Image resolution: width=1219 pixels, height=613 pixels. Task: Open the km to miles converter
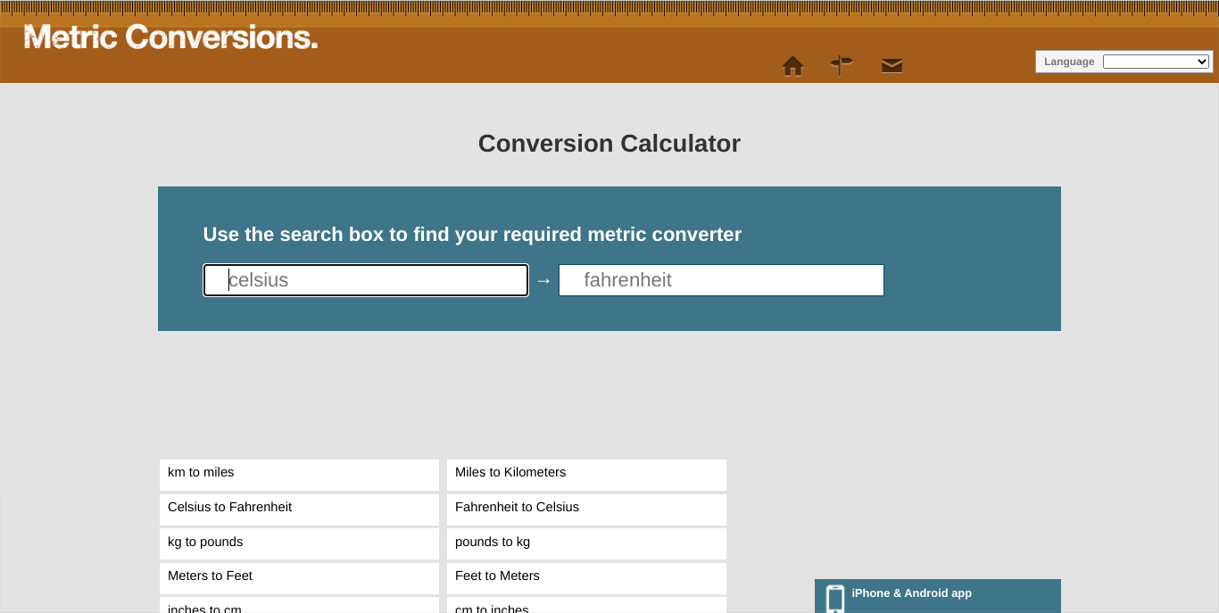(x=298, y=474)
